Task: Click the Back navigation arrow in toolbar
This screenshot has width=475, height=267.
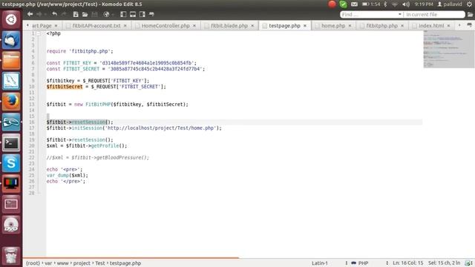Action: (30, 14)
